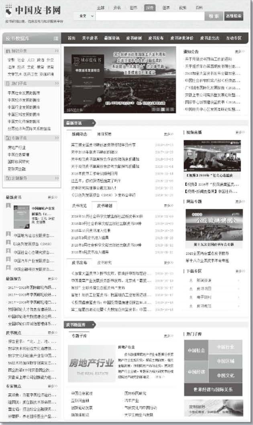Image resolution: width=253 pixels, height=425 pixels.
Task: Click the 高级检索 button
Action: coord(234,16)
